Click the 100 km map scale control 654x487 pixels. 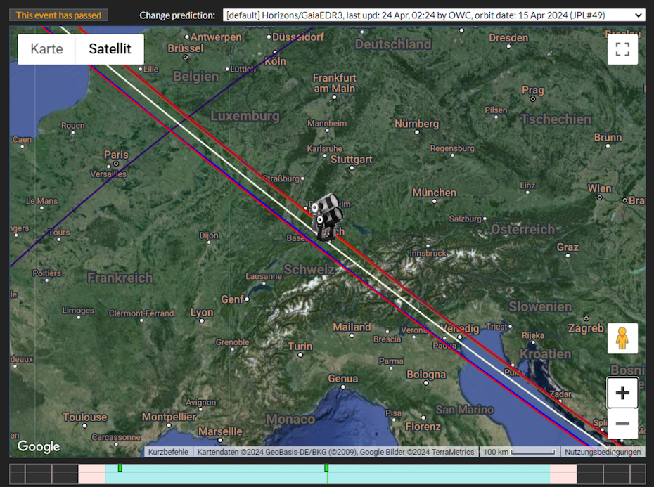[x=519, y=452]
